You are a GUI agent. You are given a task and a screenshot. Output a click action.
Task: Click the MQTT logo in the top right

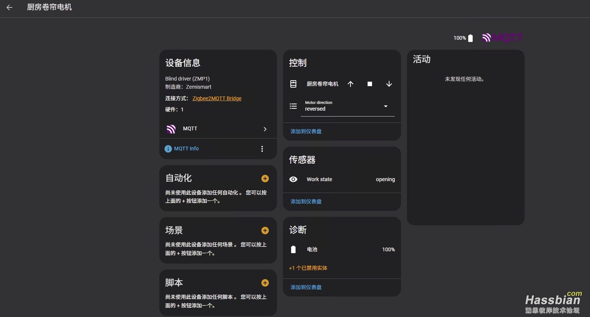click(502, 37)
